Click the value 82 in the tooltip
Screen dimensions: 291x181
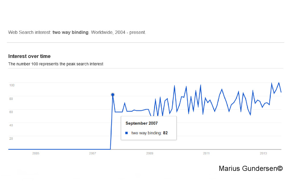coord(165,133)
